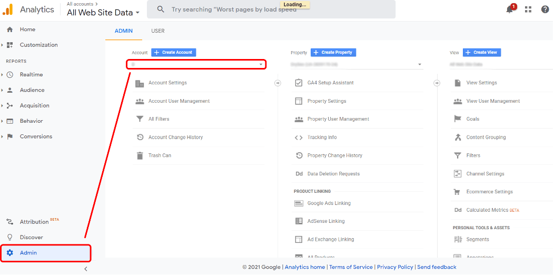Click the Account Settings building icon

click(140, 83)
